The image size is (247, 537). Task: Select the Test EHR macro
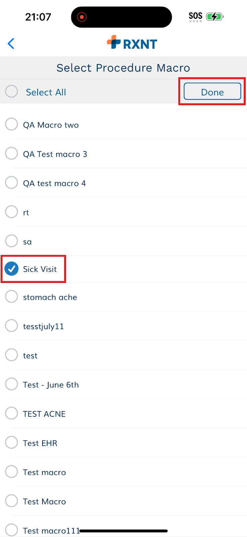coord(123,442)
